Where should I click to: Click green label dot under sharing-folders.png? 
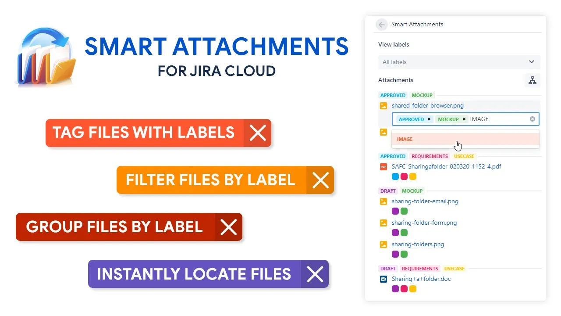(404, 254)
